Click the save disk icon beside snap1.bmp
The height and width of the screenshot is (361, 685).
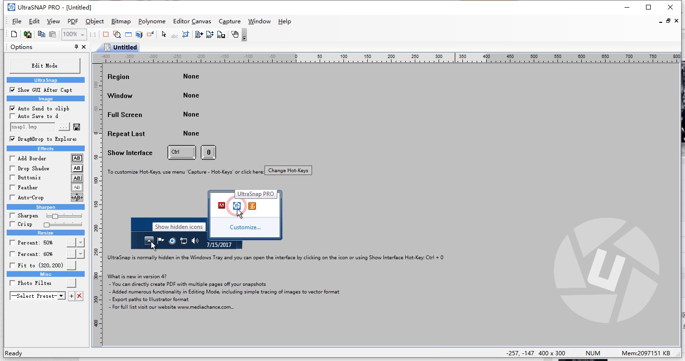[x=77, y=127]
